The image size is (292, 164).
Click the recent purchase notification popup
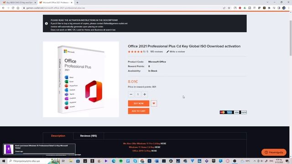(x=39, y=149)
